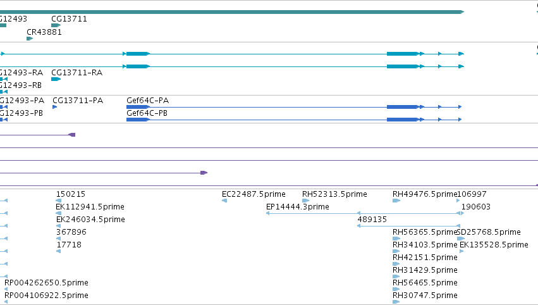Select the Gef64C-PB feature label
Viewport: 538px width, 305px height.
coord(147,113)
